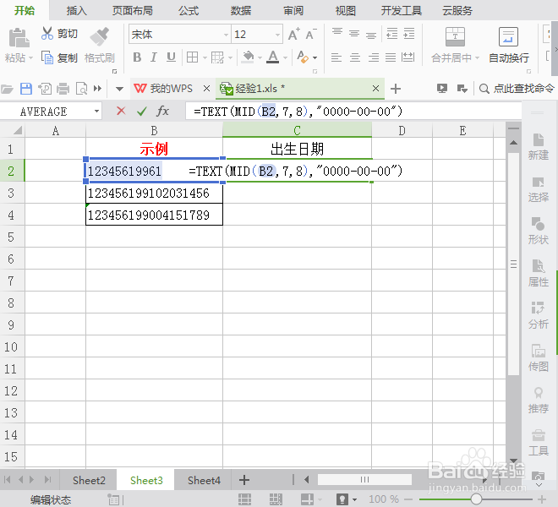Open the Name Box dropdown
Viewport: 558px width, 507px height.
click(x=96, y=112)
